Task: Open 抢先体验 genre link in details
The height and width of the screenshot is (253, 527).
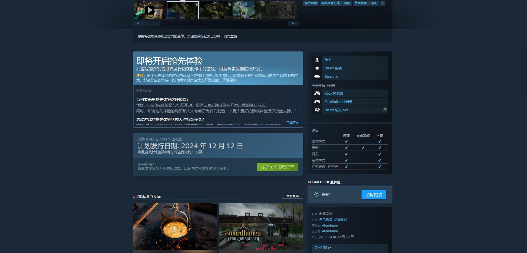Action: 341,220
